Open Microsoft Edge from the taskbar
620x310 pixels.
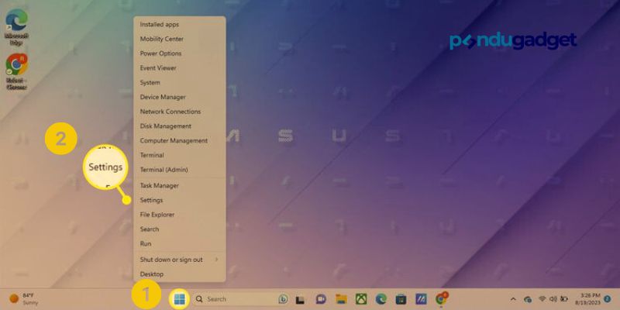pyautogui.click(x=381, y=299)
